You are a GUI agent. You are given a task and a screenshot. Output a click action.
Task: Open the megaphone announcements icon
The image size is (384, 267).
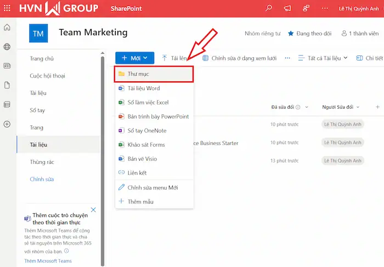pyautogui.click(x=287, y=8)
